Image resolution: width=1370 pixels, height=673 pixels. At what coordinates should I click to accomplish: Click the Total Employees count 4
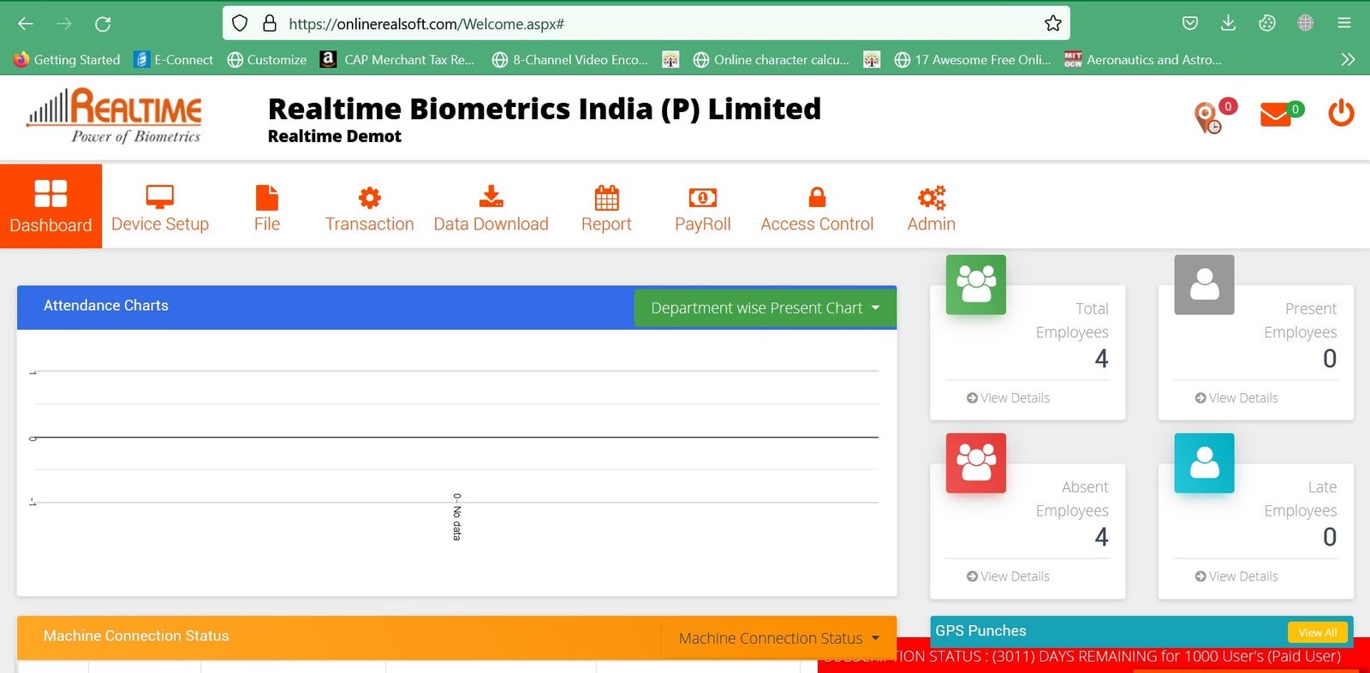click(x=1101, y=359)
